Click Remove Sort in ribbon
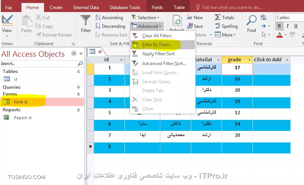The width and height of the screenshot is (304, 185). (x=111, y=35)
